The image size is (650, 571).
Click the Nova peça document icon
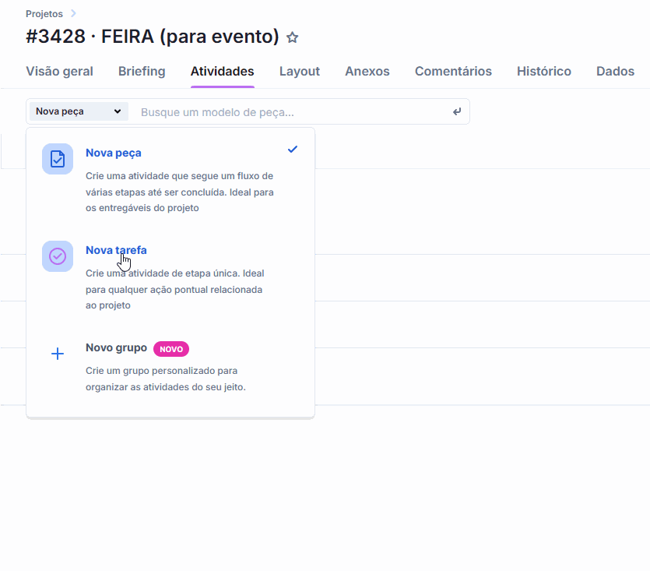58,159
